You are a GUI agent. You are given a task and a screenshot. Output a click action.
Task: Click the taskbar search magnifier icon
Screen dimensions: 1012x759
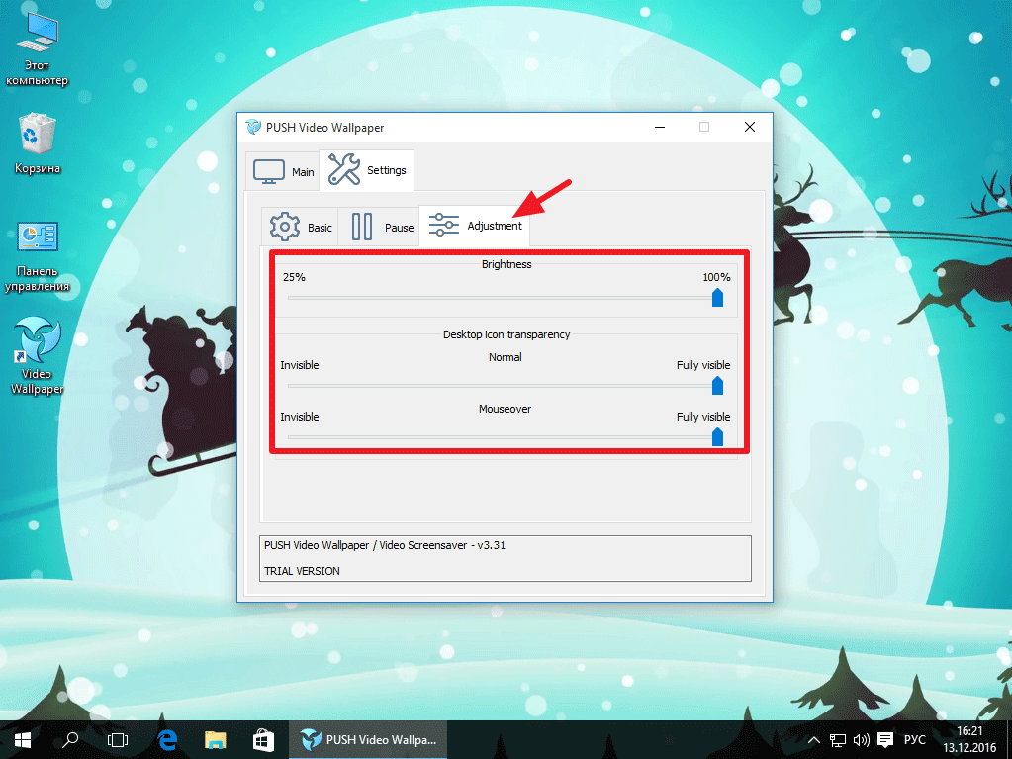pyautogui.click(x=71, y=739)
